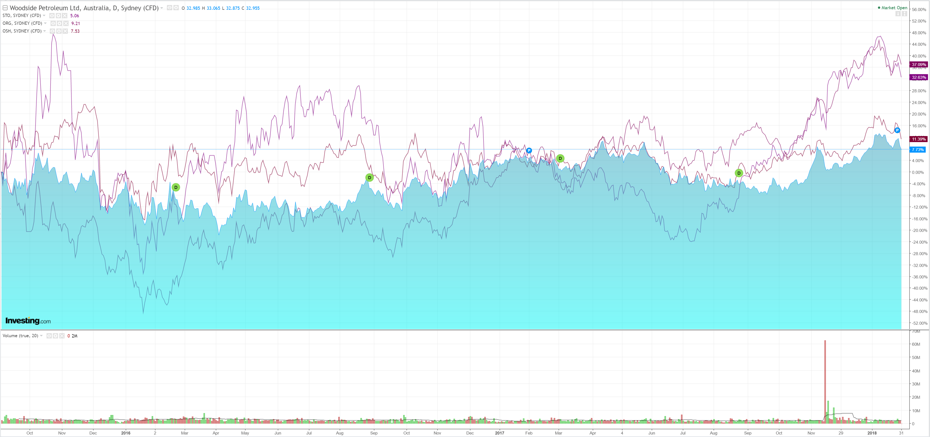Click the blue P marker near Feb 2017
The height and width of the screenshot is (437, 930).
click(x=529, y=151)
